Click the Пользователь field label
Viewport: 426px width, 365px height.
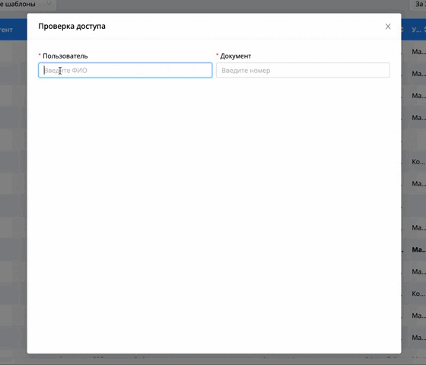[65, 56]
